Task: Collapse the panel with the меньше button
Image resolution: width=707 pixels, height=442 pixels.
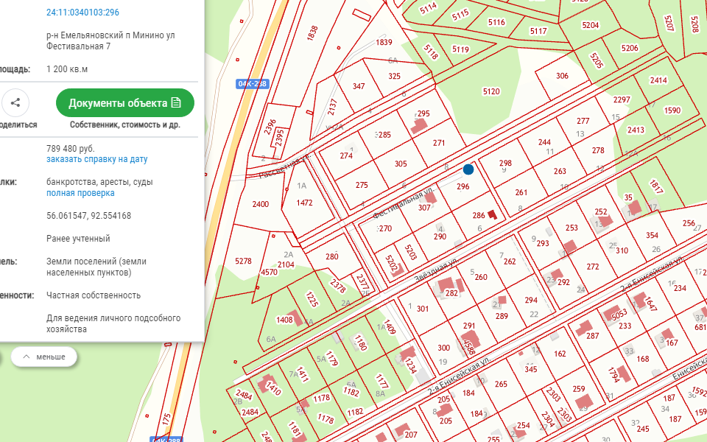Action: [43, 357]
